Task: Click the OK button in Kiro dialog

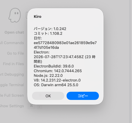Action: tap(48, 96)
